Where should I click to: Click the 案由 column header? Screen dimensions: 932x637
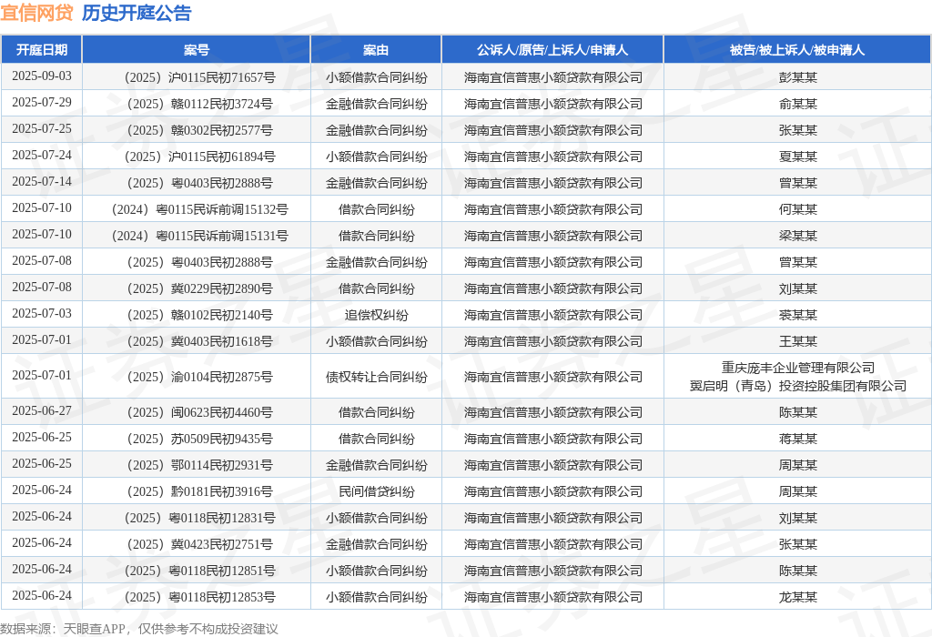tap(376, 50)
